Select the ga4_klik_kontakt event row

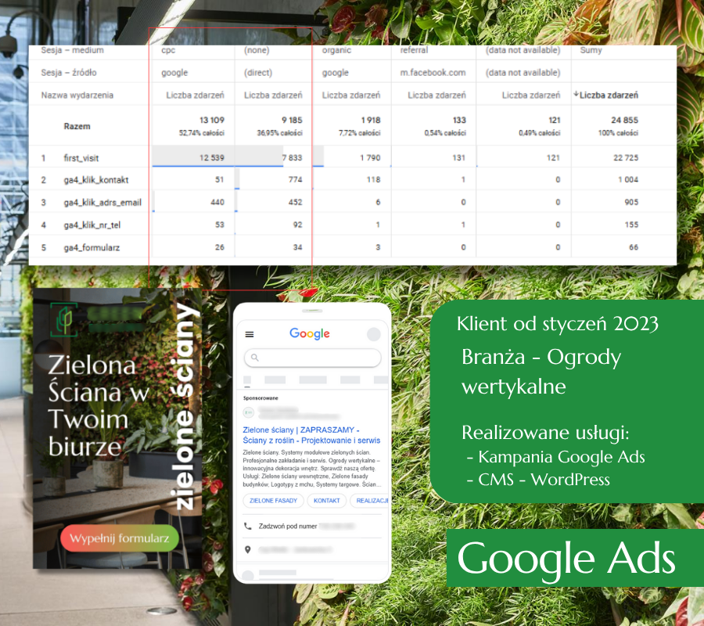pos(353,180)
